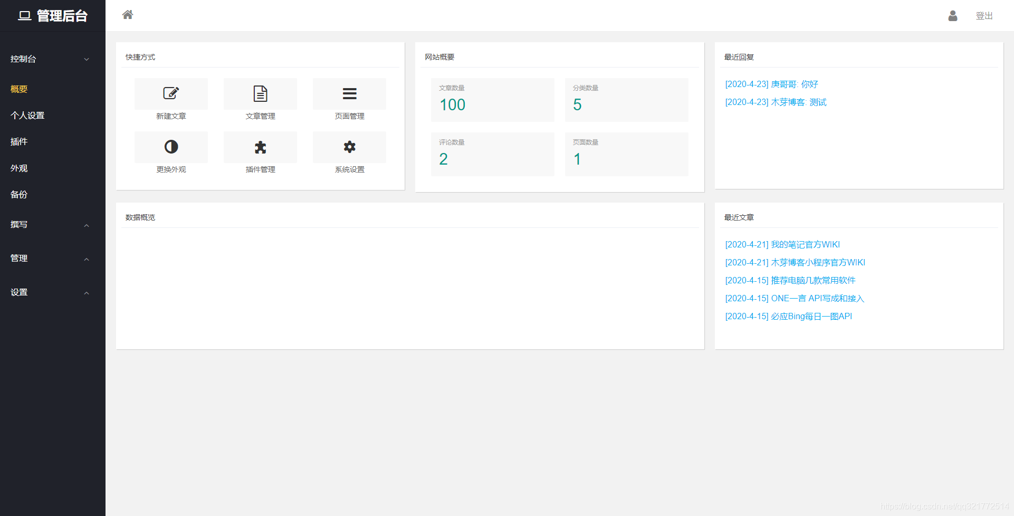Screen dimensions: 1014x516
Task: Open the 更换外观 contrast icon
Action: (x=171, y=147)
